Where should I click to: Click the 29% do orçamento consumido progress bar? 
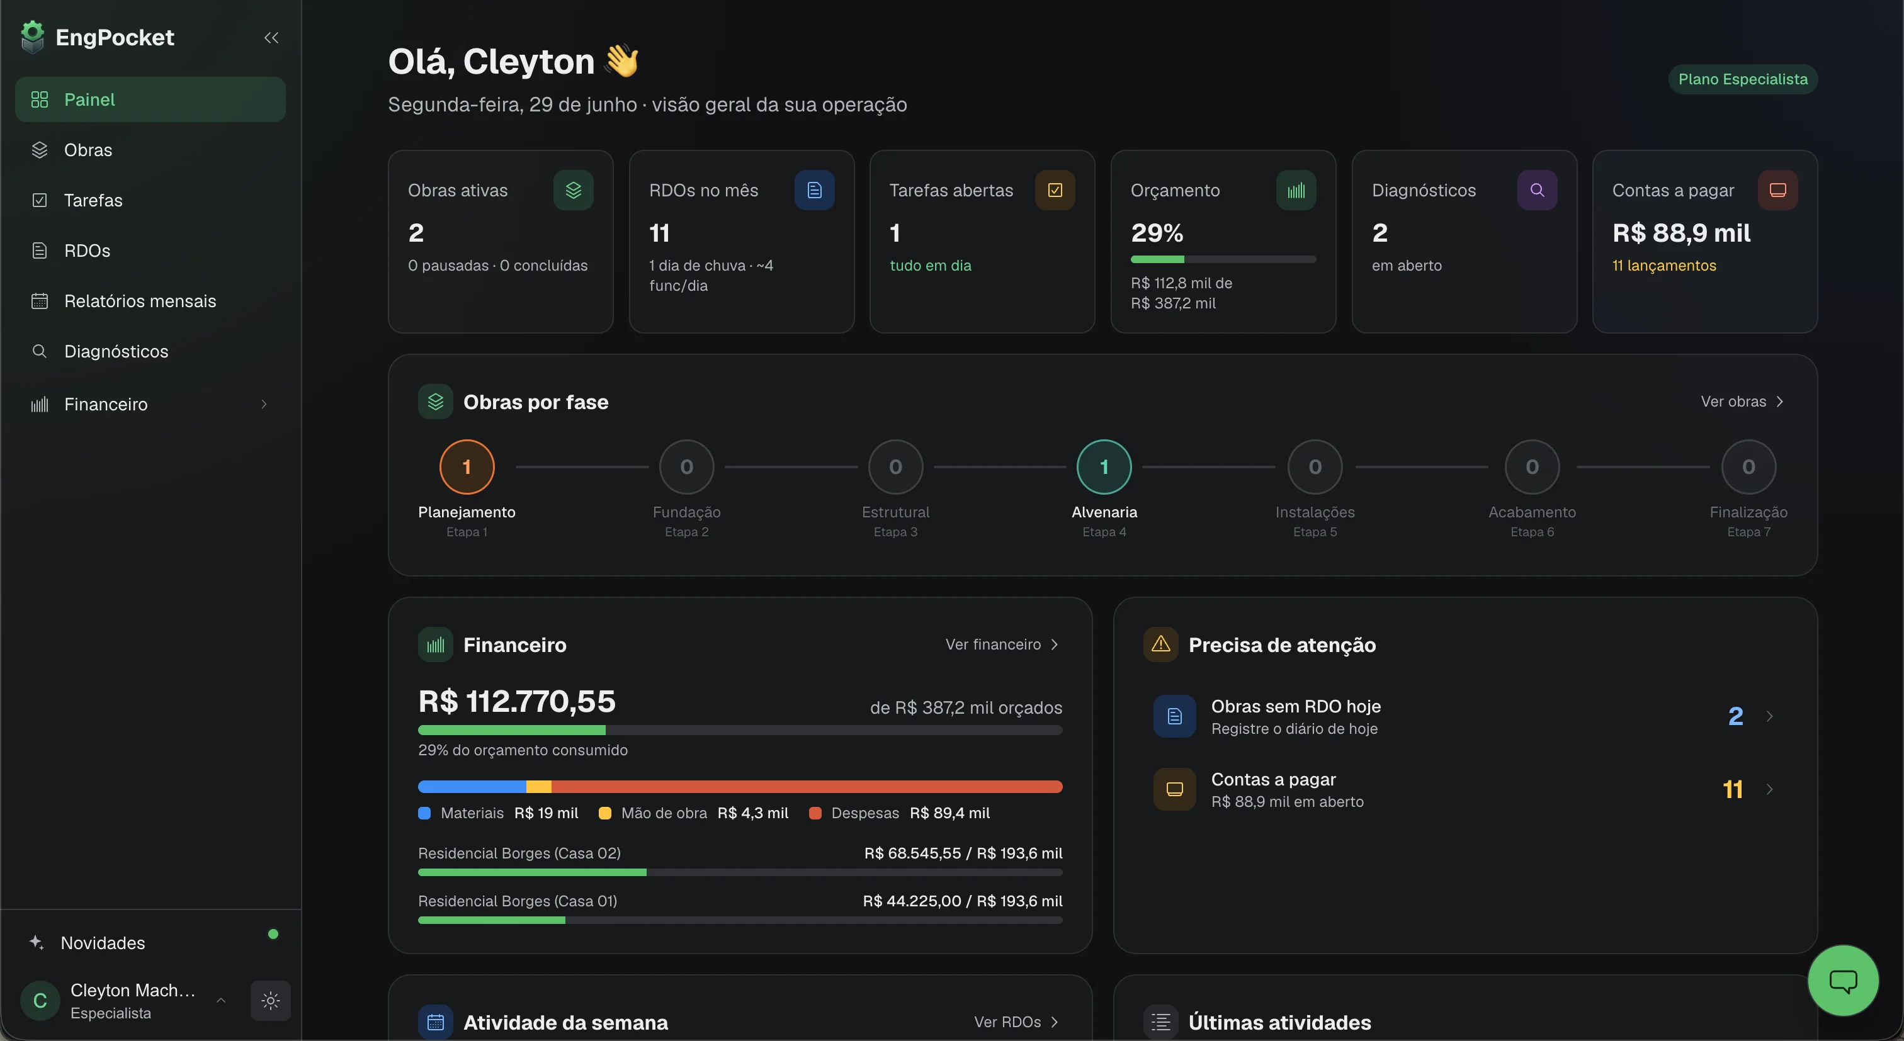click(740, 730)
